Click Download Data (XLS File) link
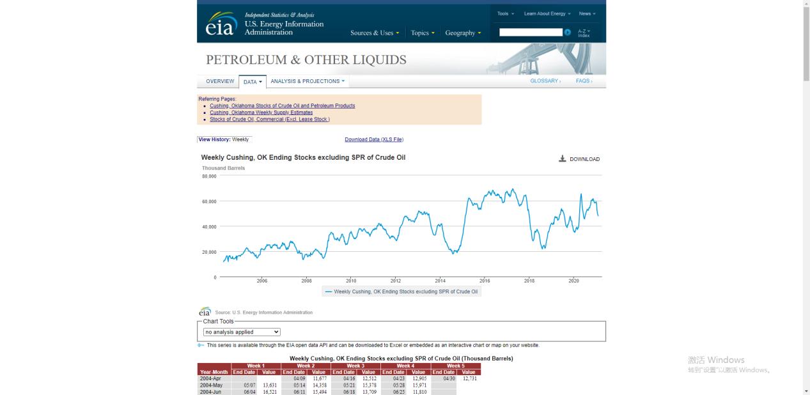This screenshot has height=395, width=810. coord(374,139)
